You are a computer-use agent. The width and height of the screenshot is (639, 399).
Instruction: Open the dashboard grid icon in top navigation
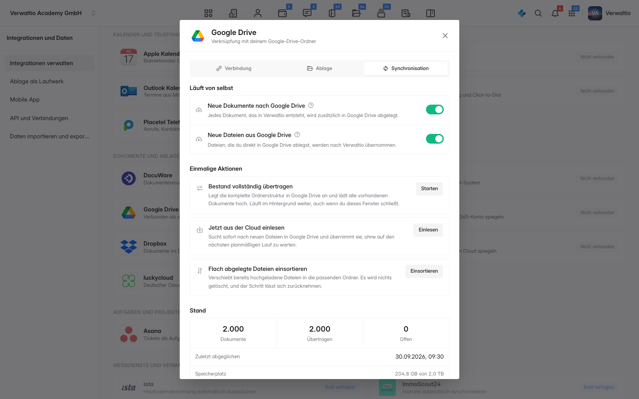[x=209, y=13]
